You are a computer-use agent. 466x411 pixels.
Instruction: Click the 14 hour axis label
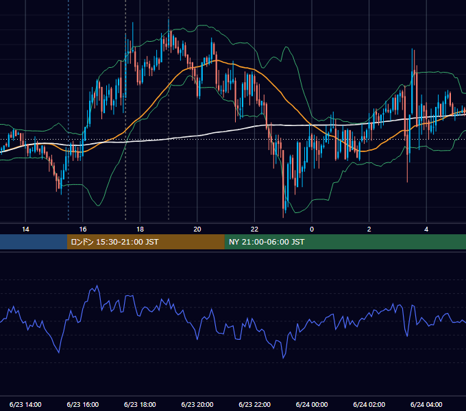coord(25,229)
